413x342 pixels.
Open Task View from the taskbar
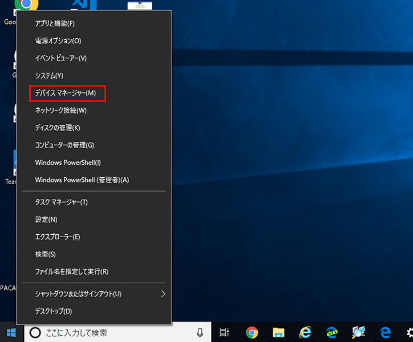(x=224, y=333)
